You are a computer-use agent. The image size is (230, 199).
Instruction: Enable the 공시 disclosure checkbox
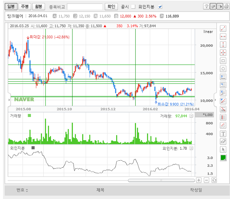(133, 7)
